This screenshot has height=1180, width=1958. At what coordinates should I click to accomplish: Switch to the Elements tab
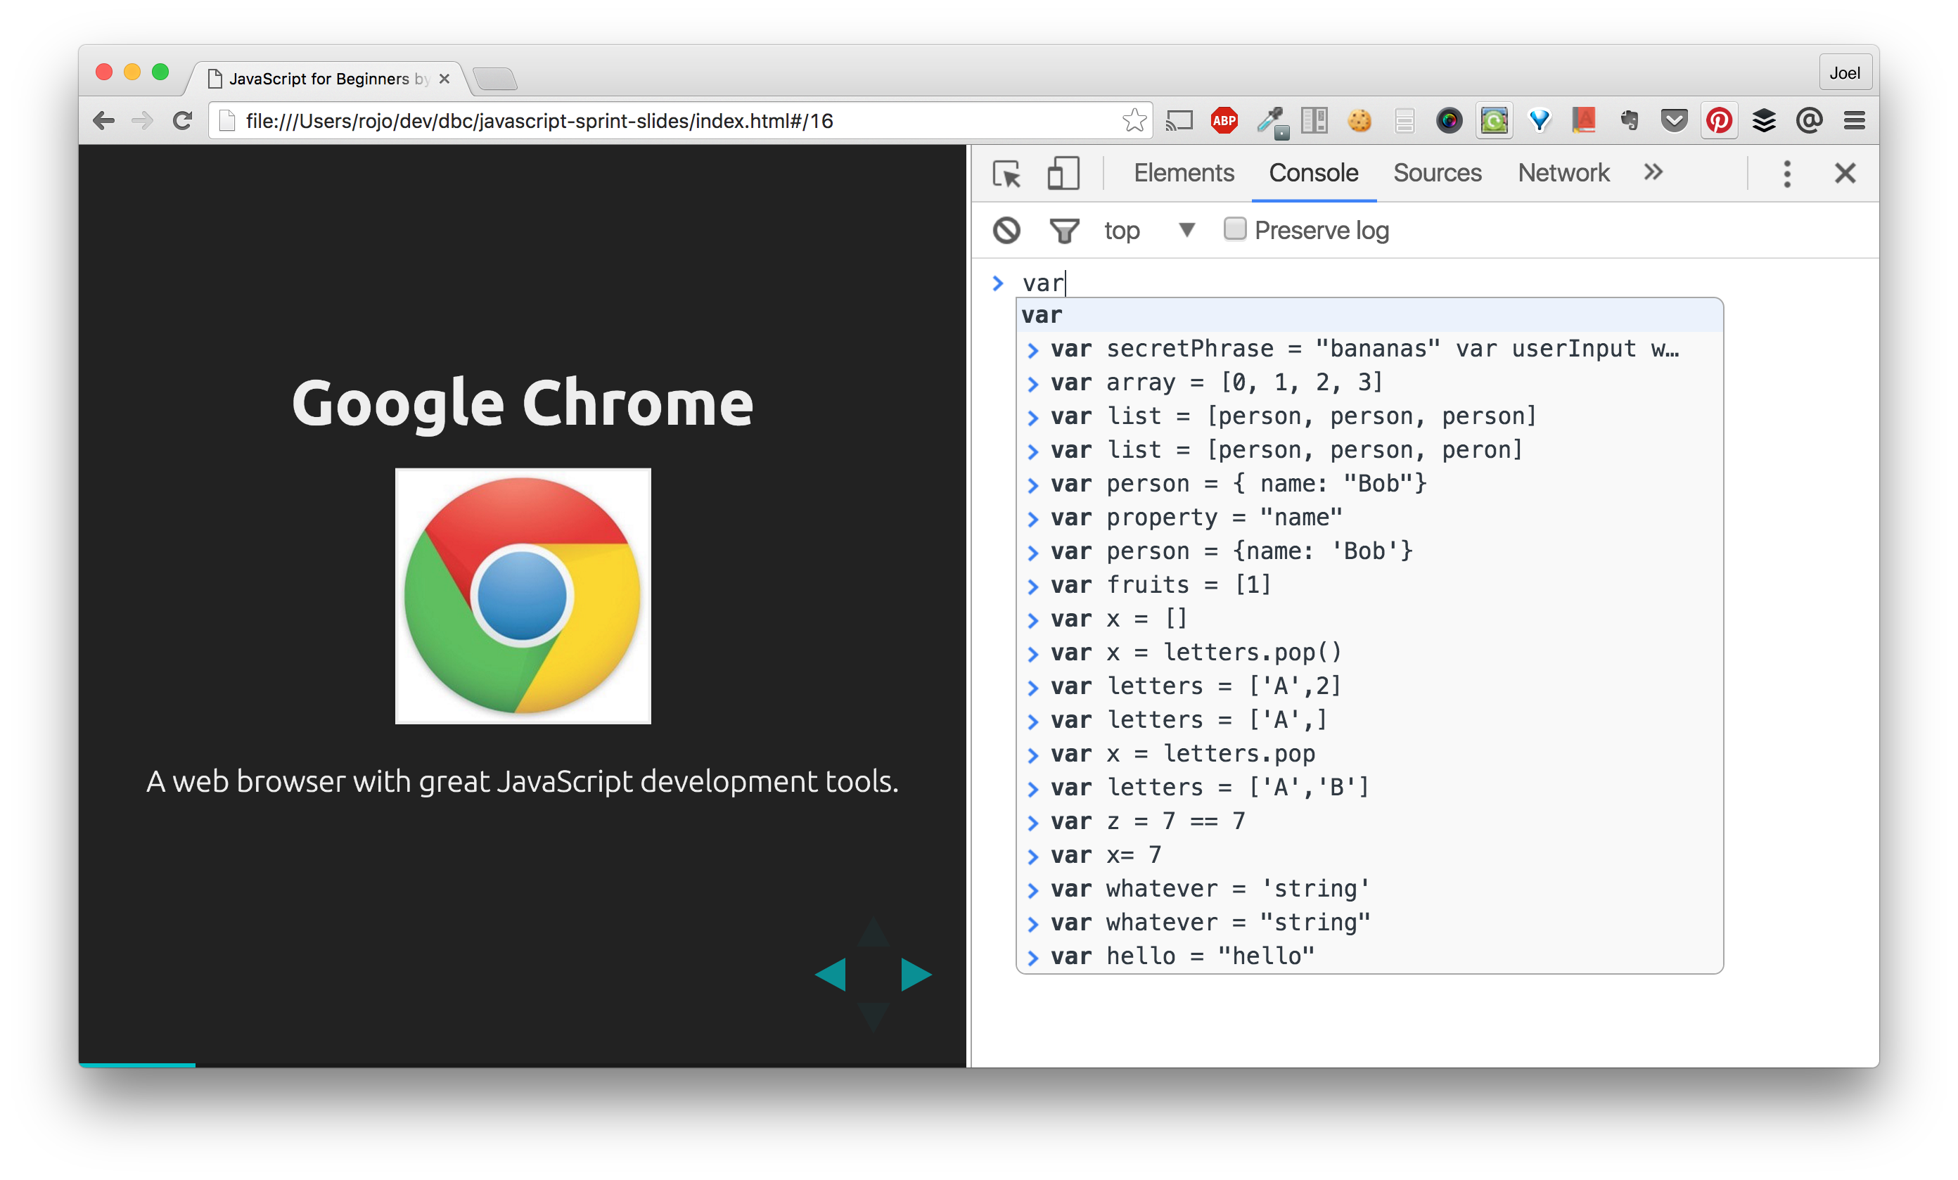(x=1183, y=172)
